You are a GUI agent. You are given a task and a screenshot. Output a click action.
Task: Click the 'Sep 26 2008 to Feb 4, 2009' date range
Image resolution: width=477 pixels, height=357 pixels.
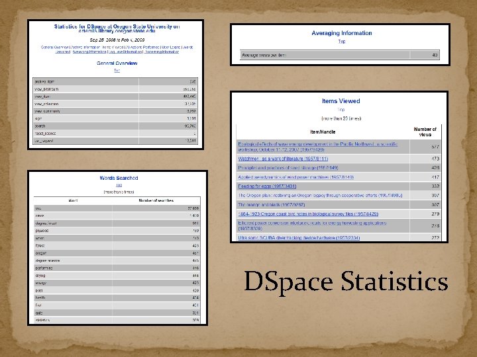[x=117, y=40]
